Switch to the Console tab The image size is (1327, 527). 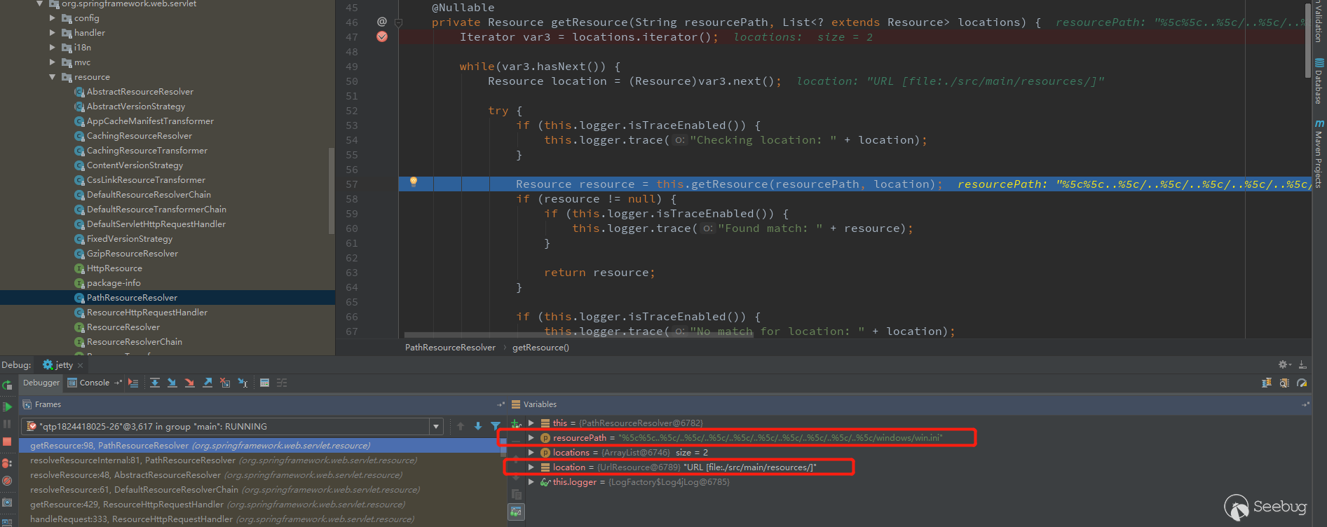coord(88,383)
